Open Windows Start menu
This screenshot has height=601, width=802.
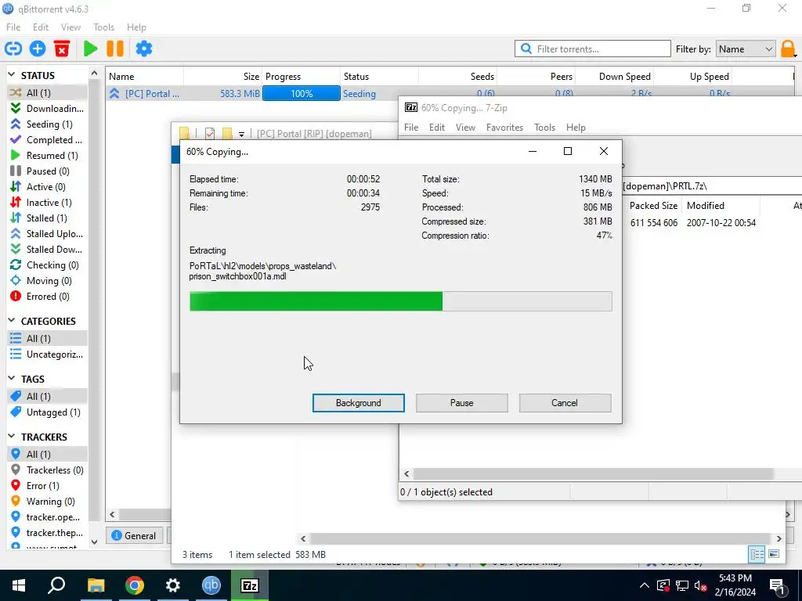tap(19, 585)
